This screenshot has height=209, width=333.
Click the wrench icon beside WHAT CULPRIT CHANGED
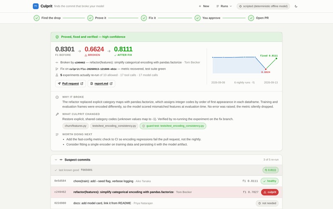tap(57, 114)
